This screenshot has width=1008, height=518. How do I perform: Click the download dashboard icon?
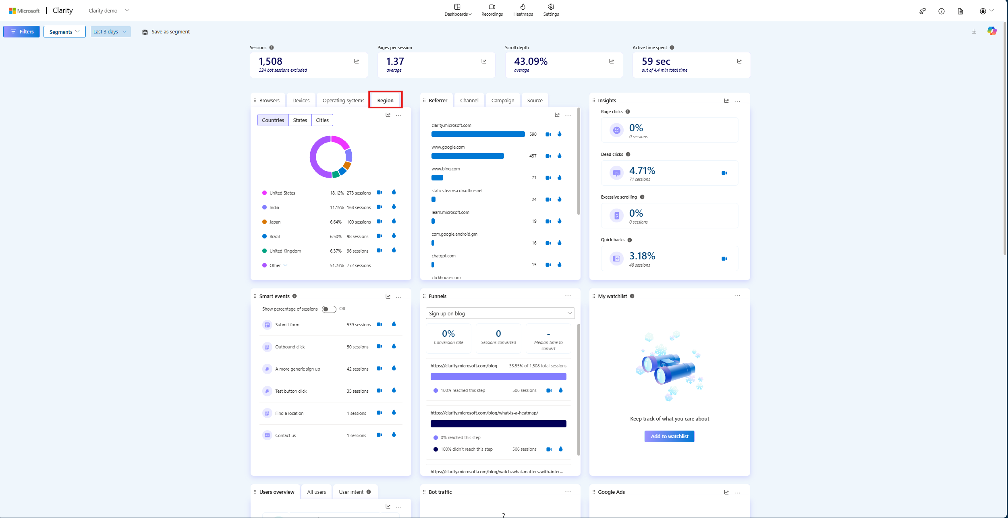pos(974,31)
